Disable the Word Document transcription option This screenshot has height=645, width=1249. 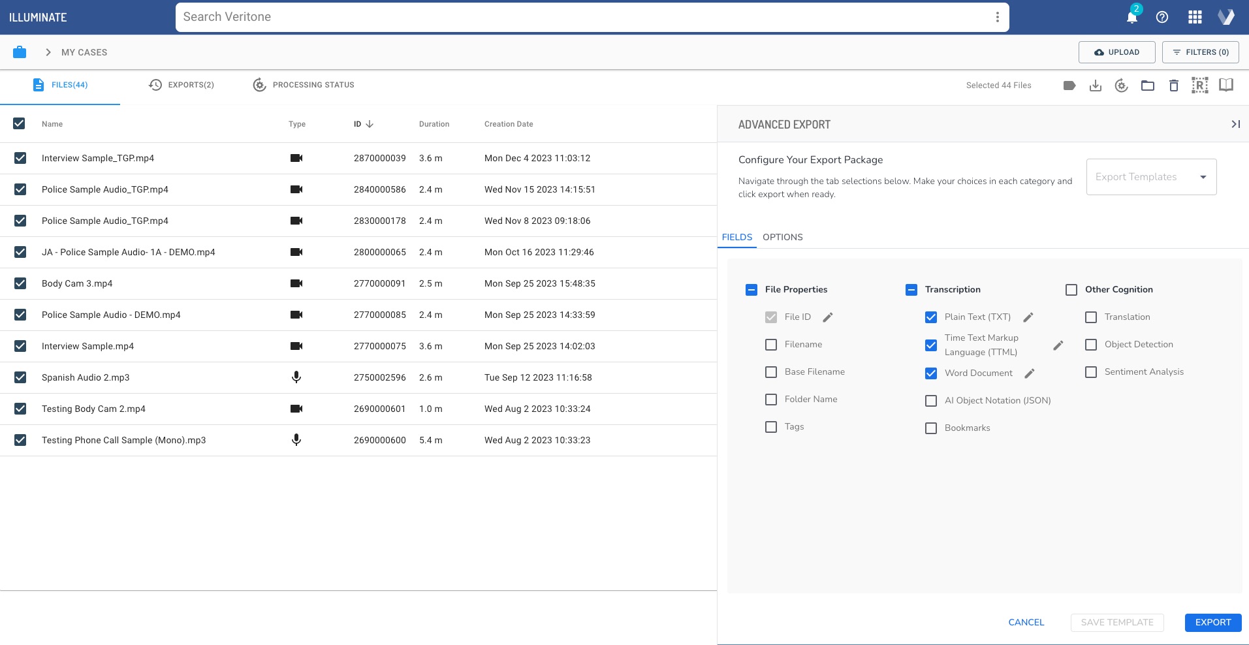pyautogui.click(x=931, y=373)
